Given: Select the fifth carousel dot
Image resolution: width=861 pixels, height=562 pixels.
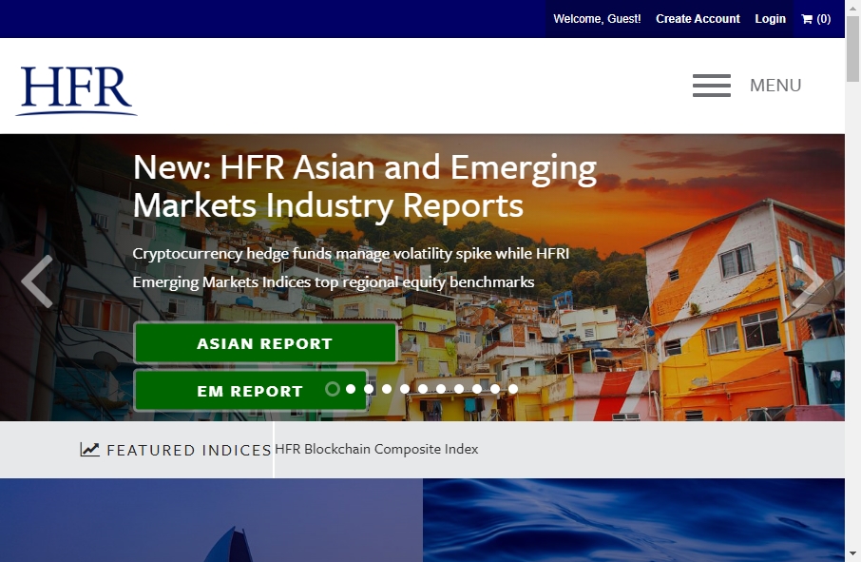Looking at the screenshot, I should pyautogui.click(x=405, y=389).
